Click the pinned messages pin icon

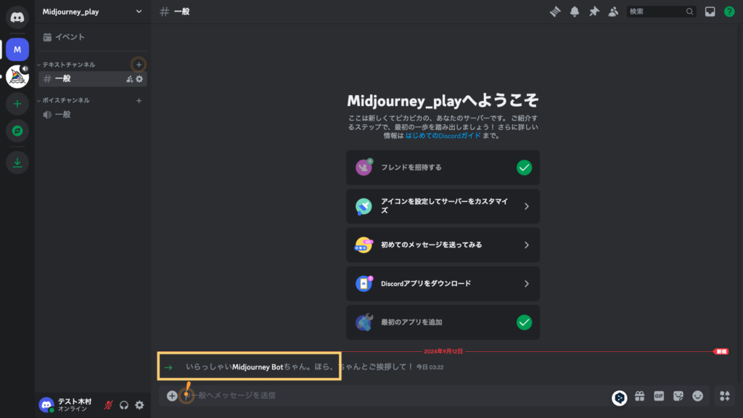594,12
